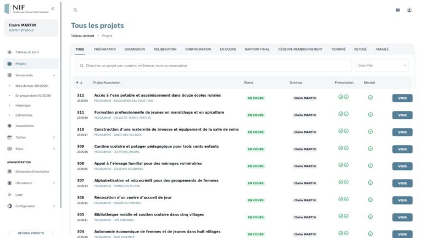Collapse the sidebar with the arrow icon
The image size is (422, 238).
tap(53, 9)
